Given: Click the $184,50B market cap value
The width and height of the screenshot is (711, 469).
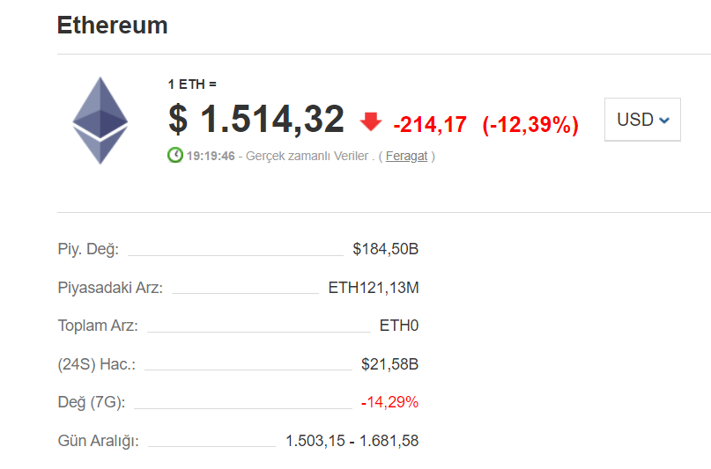Looking at the screenshot, I should point(385,249).
